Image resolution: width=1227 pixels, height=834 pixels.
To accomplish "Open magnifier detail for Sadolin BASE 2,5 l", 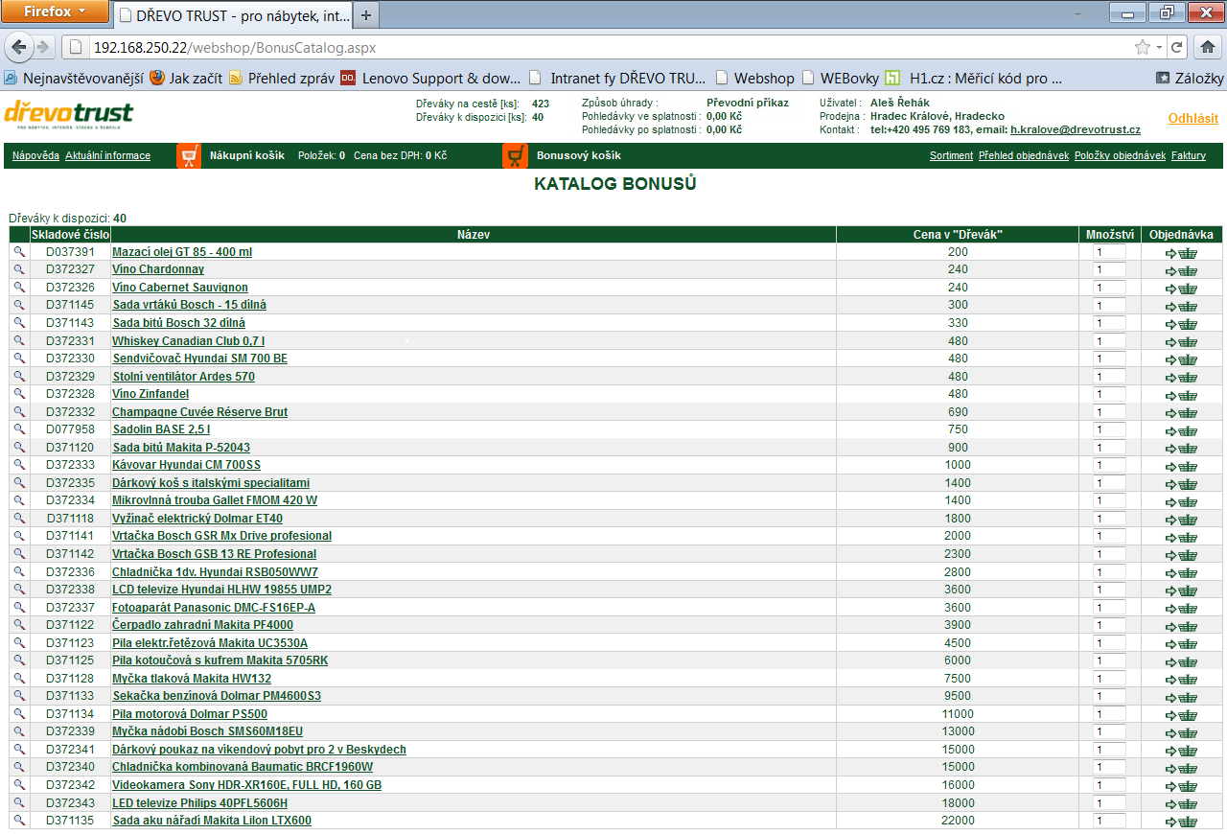I will click(x=19, y=429).
